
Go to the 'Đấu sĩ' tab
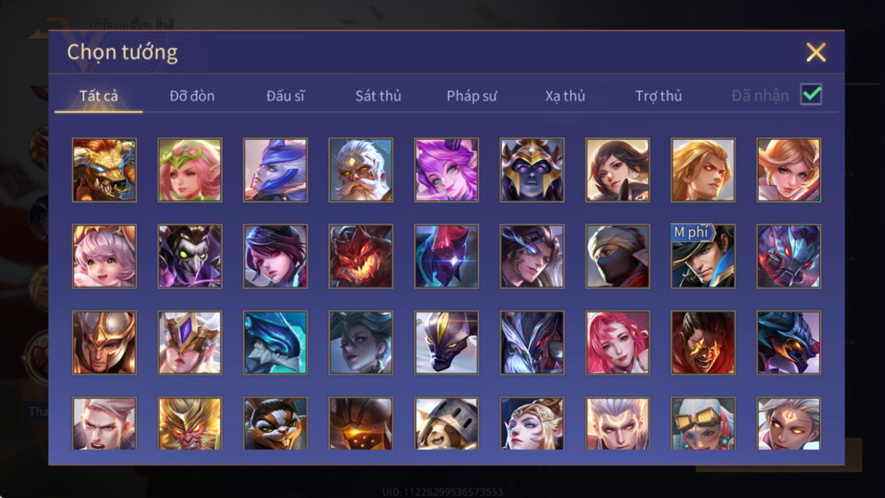285,96
